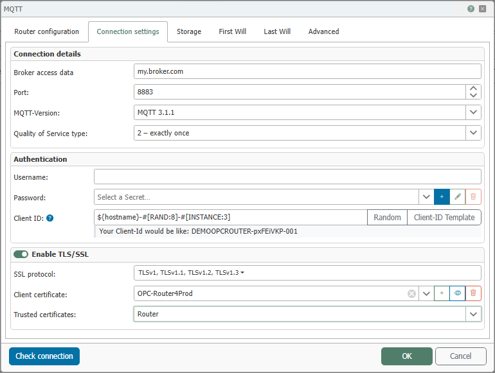Switch to the Advanced tab
Screen dimensions: 495x373
pyautogui.click(x=323, y=31)
